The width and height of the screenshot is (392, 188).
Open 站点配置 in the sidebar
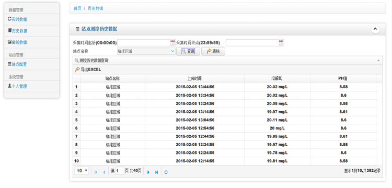click(x=17, y=64)
